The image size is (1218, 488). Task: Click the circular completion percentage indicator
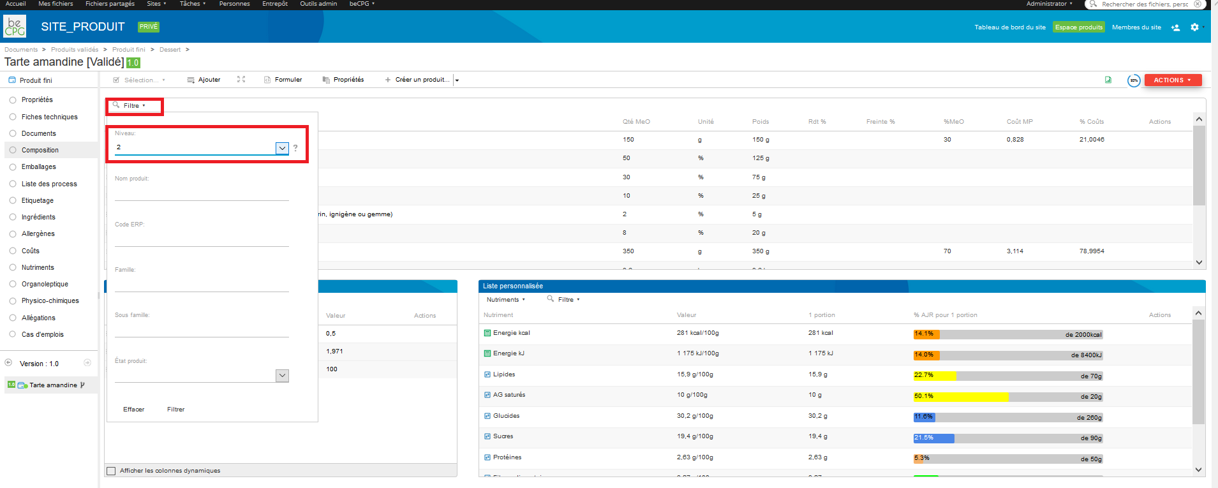[x=1134, y=80]
